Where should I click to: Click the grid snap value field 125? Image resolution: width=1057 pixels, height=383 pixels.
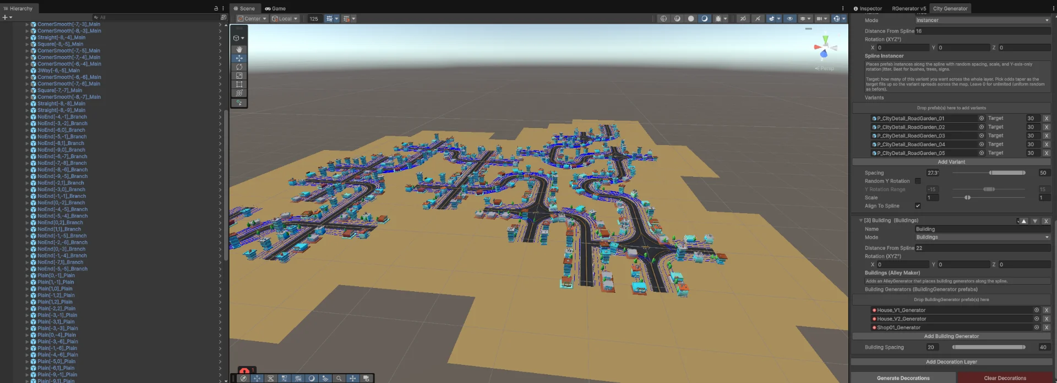(315, 19)
